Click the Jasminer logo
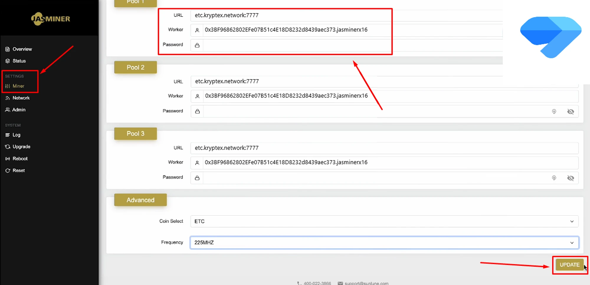590x285 pixels. coord(50,19)
